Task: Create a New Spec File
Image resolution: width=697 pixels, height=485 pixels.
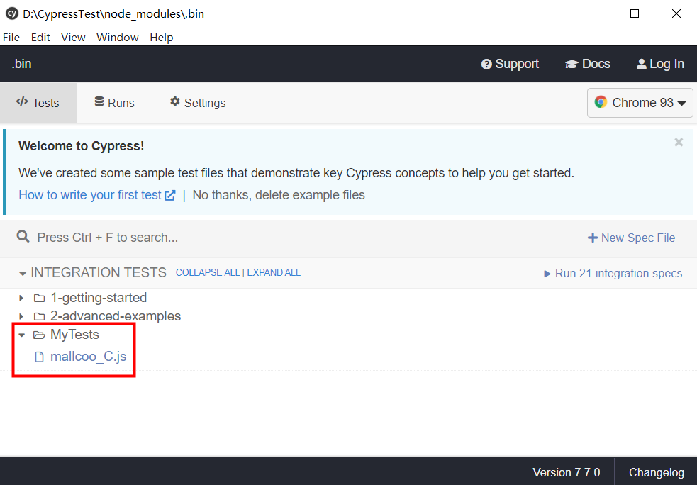Action: pyautogui.click(x=631, y=238)
